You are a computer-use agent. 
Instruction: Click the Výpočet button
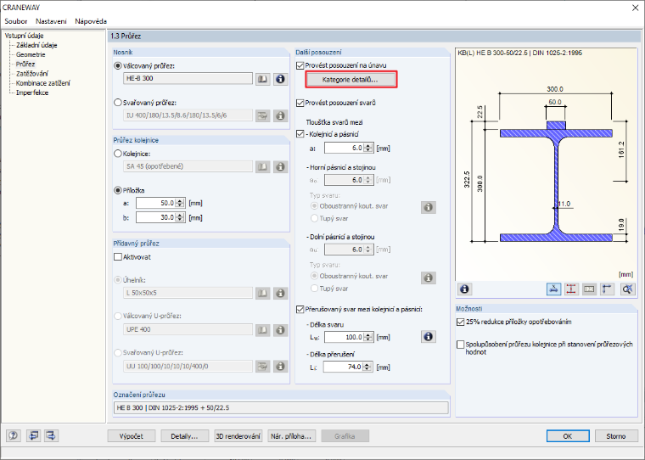click(132, 436)
